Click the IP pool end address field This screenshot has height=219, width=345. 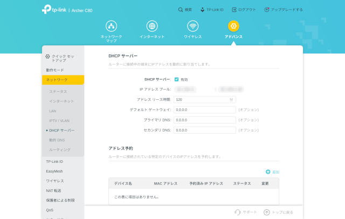(231, 90)
